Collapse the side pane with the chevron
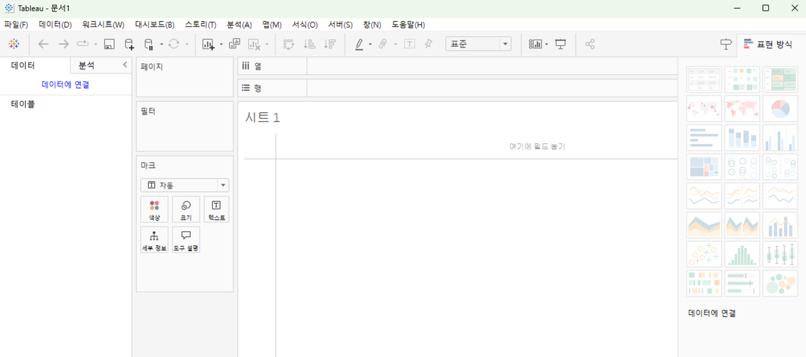This screenshot has width=806, height=357. 125,64
